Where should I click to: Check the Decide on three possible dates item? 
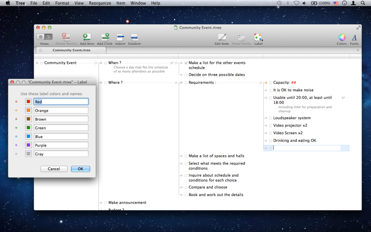[x=186, y=75]
